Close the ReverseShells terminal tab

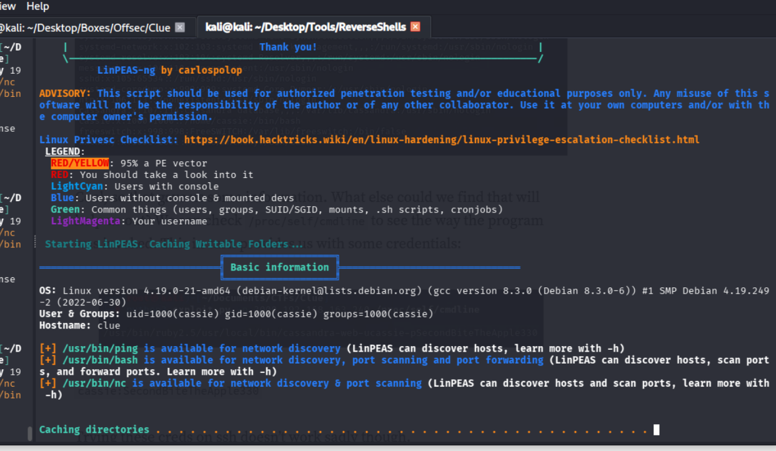point(415,27)
